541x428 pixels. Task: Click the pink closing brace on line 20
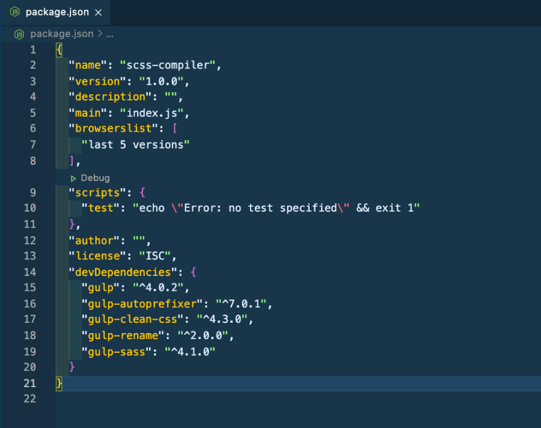point(72,367)
